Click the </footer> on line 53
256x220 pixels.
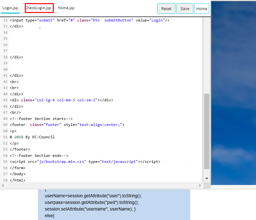tap(20, 149)
